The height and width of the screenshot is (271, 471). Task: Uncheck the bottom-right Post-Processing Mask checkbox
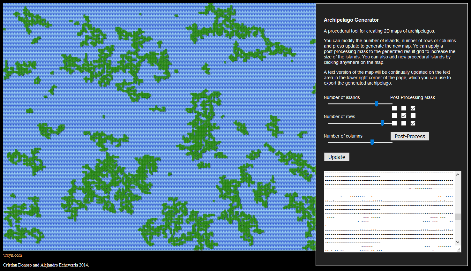[x=413, y=123]
